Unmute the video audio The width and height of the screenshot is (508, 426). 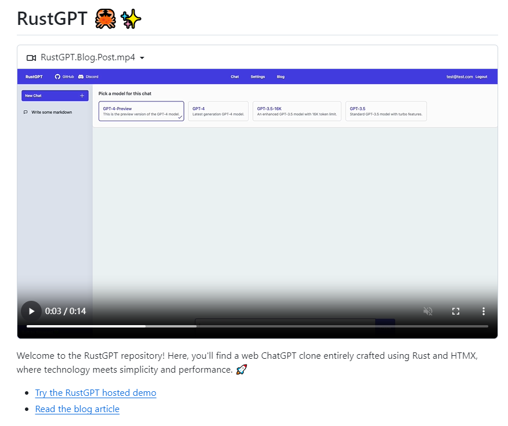tap(428, 311)
